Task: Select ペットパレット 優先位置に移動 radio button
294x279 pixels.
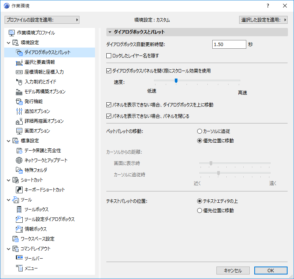Action: (199, 141)
